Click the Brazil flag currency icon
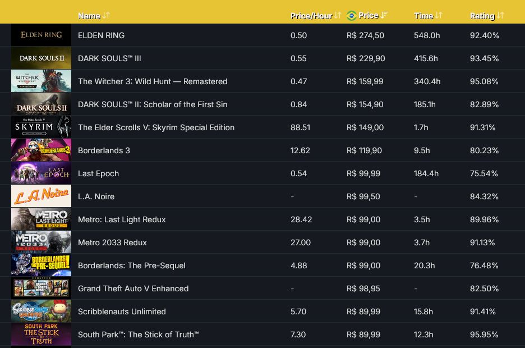 click(x=352, y=15)
